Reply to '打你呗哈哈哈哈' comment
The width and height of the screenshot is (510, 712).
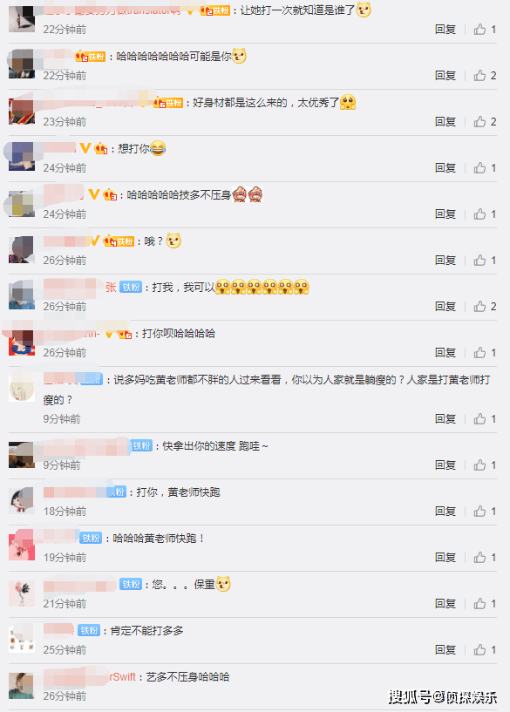click(445, 352)
